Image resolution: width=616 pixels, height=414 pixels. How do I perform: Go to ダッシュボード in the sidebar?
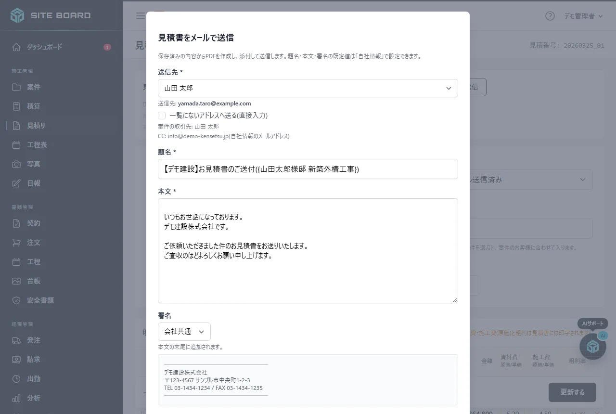tap(45, 47)
